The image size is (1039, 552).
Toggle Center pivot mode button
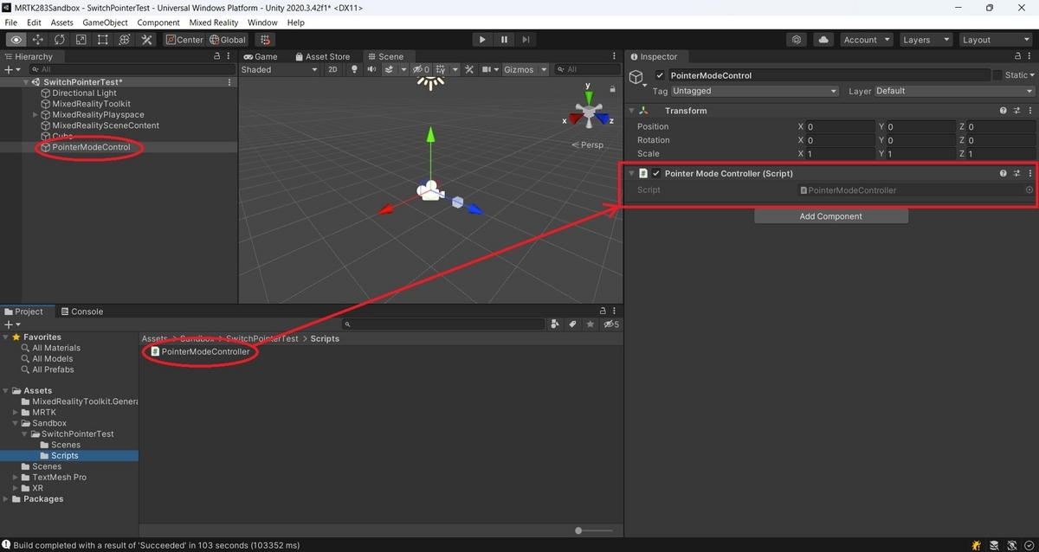tap(184, 40)
